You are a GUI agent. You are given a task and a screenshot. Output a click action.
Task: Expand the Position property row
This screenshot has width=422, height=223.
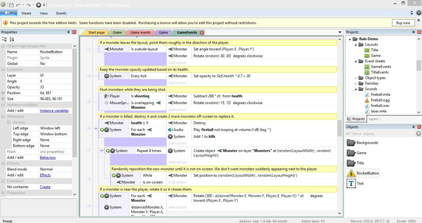(3, 93)
